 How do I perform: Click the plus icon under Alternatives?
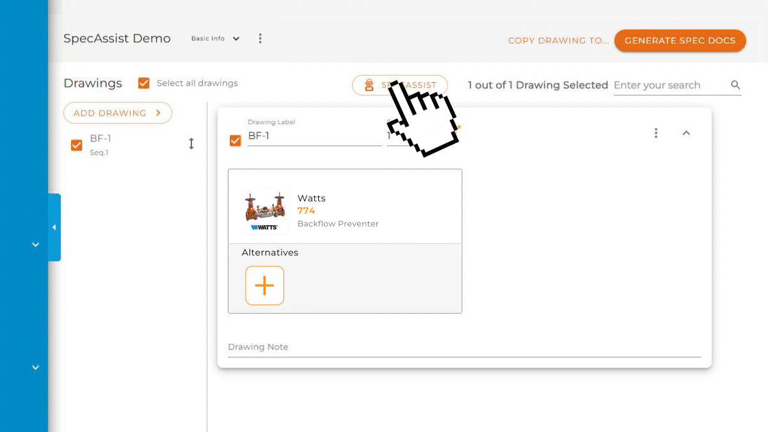pos(264,285)
